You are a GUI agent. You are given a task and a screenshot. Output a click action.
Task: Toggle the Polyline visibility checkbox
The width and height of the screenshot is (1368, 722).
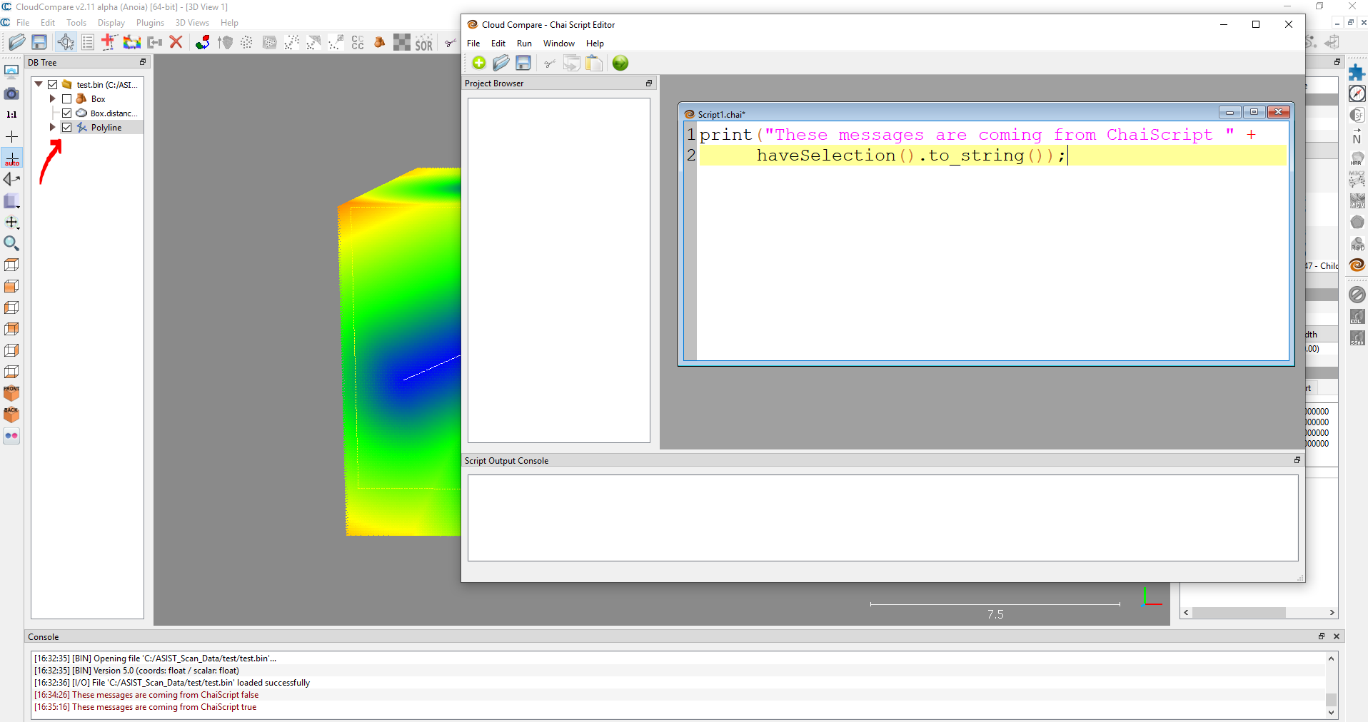click(67, 128)
